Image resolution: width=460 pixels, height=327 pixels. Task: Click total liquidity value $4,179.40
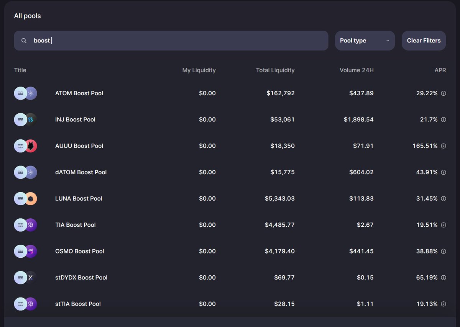pyautogui.click(x=280, y=251)
